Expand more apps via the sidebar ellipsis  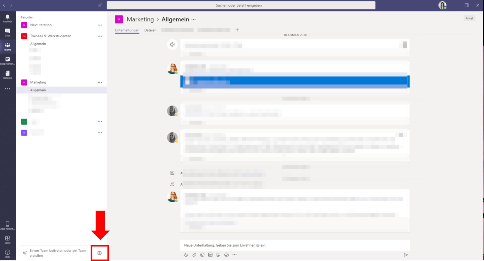click(x=7, y=89)
